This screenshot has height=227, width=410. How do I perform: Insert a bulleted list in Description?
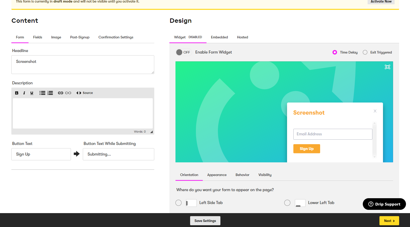coord(42,93)
